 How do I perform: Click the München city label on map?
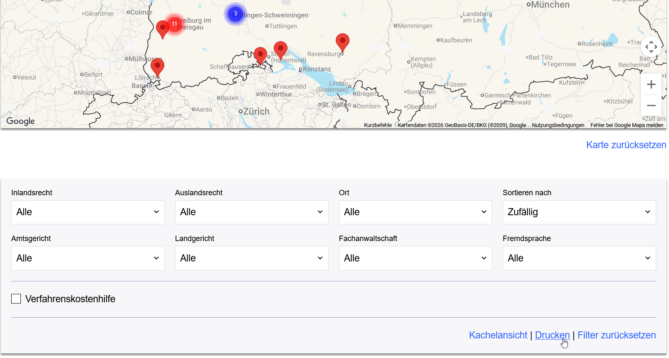point(550,5)
